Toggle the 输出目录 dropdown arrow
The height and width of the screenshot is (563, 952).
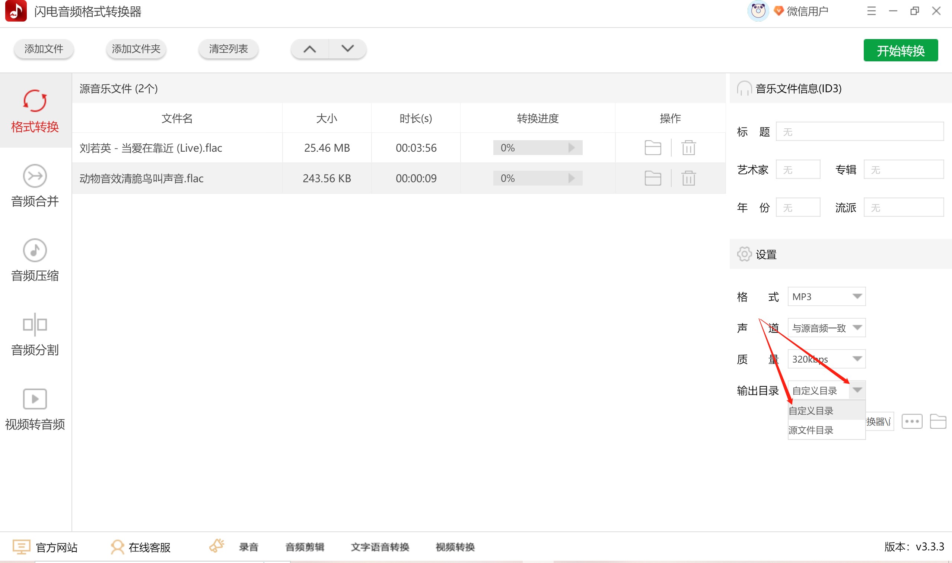(857, 390)
